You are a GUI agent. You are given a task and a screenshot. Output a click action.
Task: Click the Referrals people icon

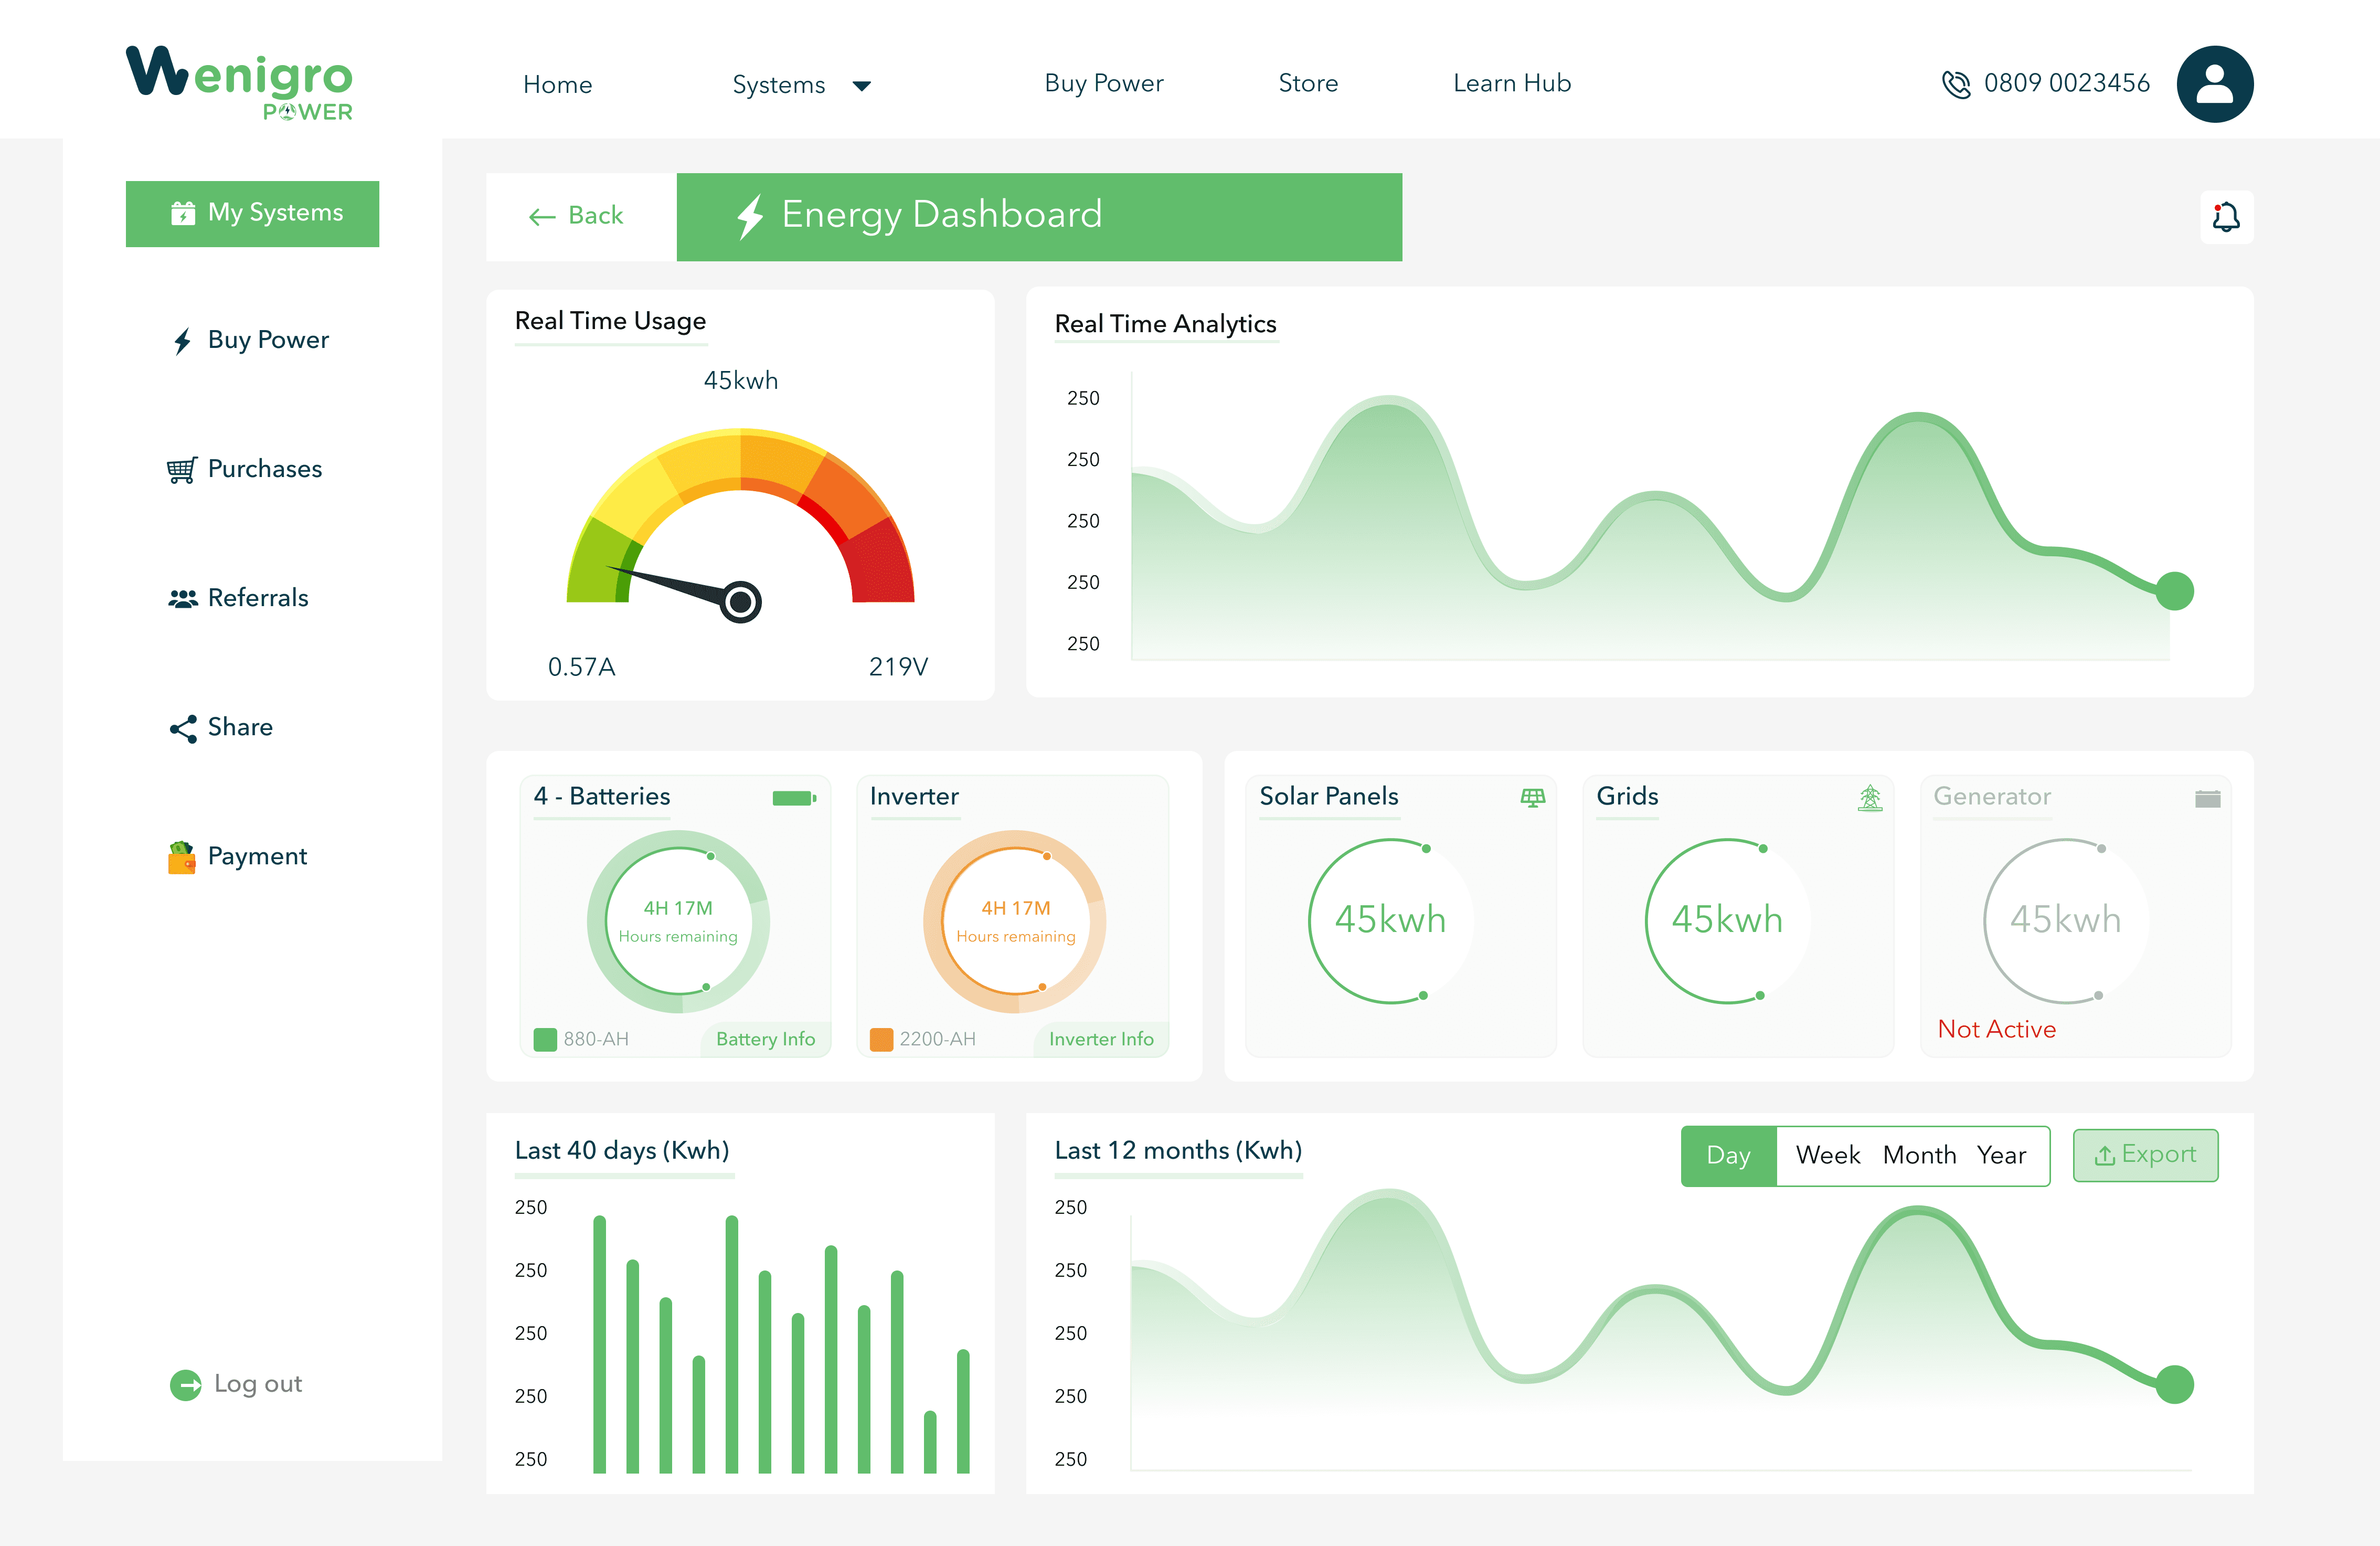click(182, 598)
